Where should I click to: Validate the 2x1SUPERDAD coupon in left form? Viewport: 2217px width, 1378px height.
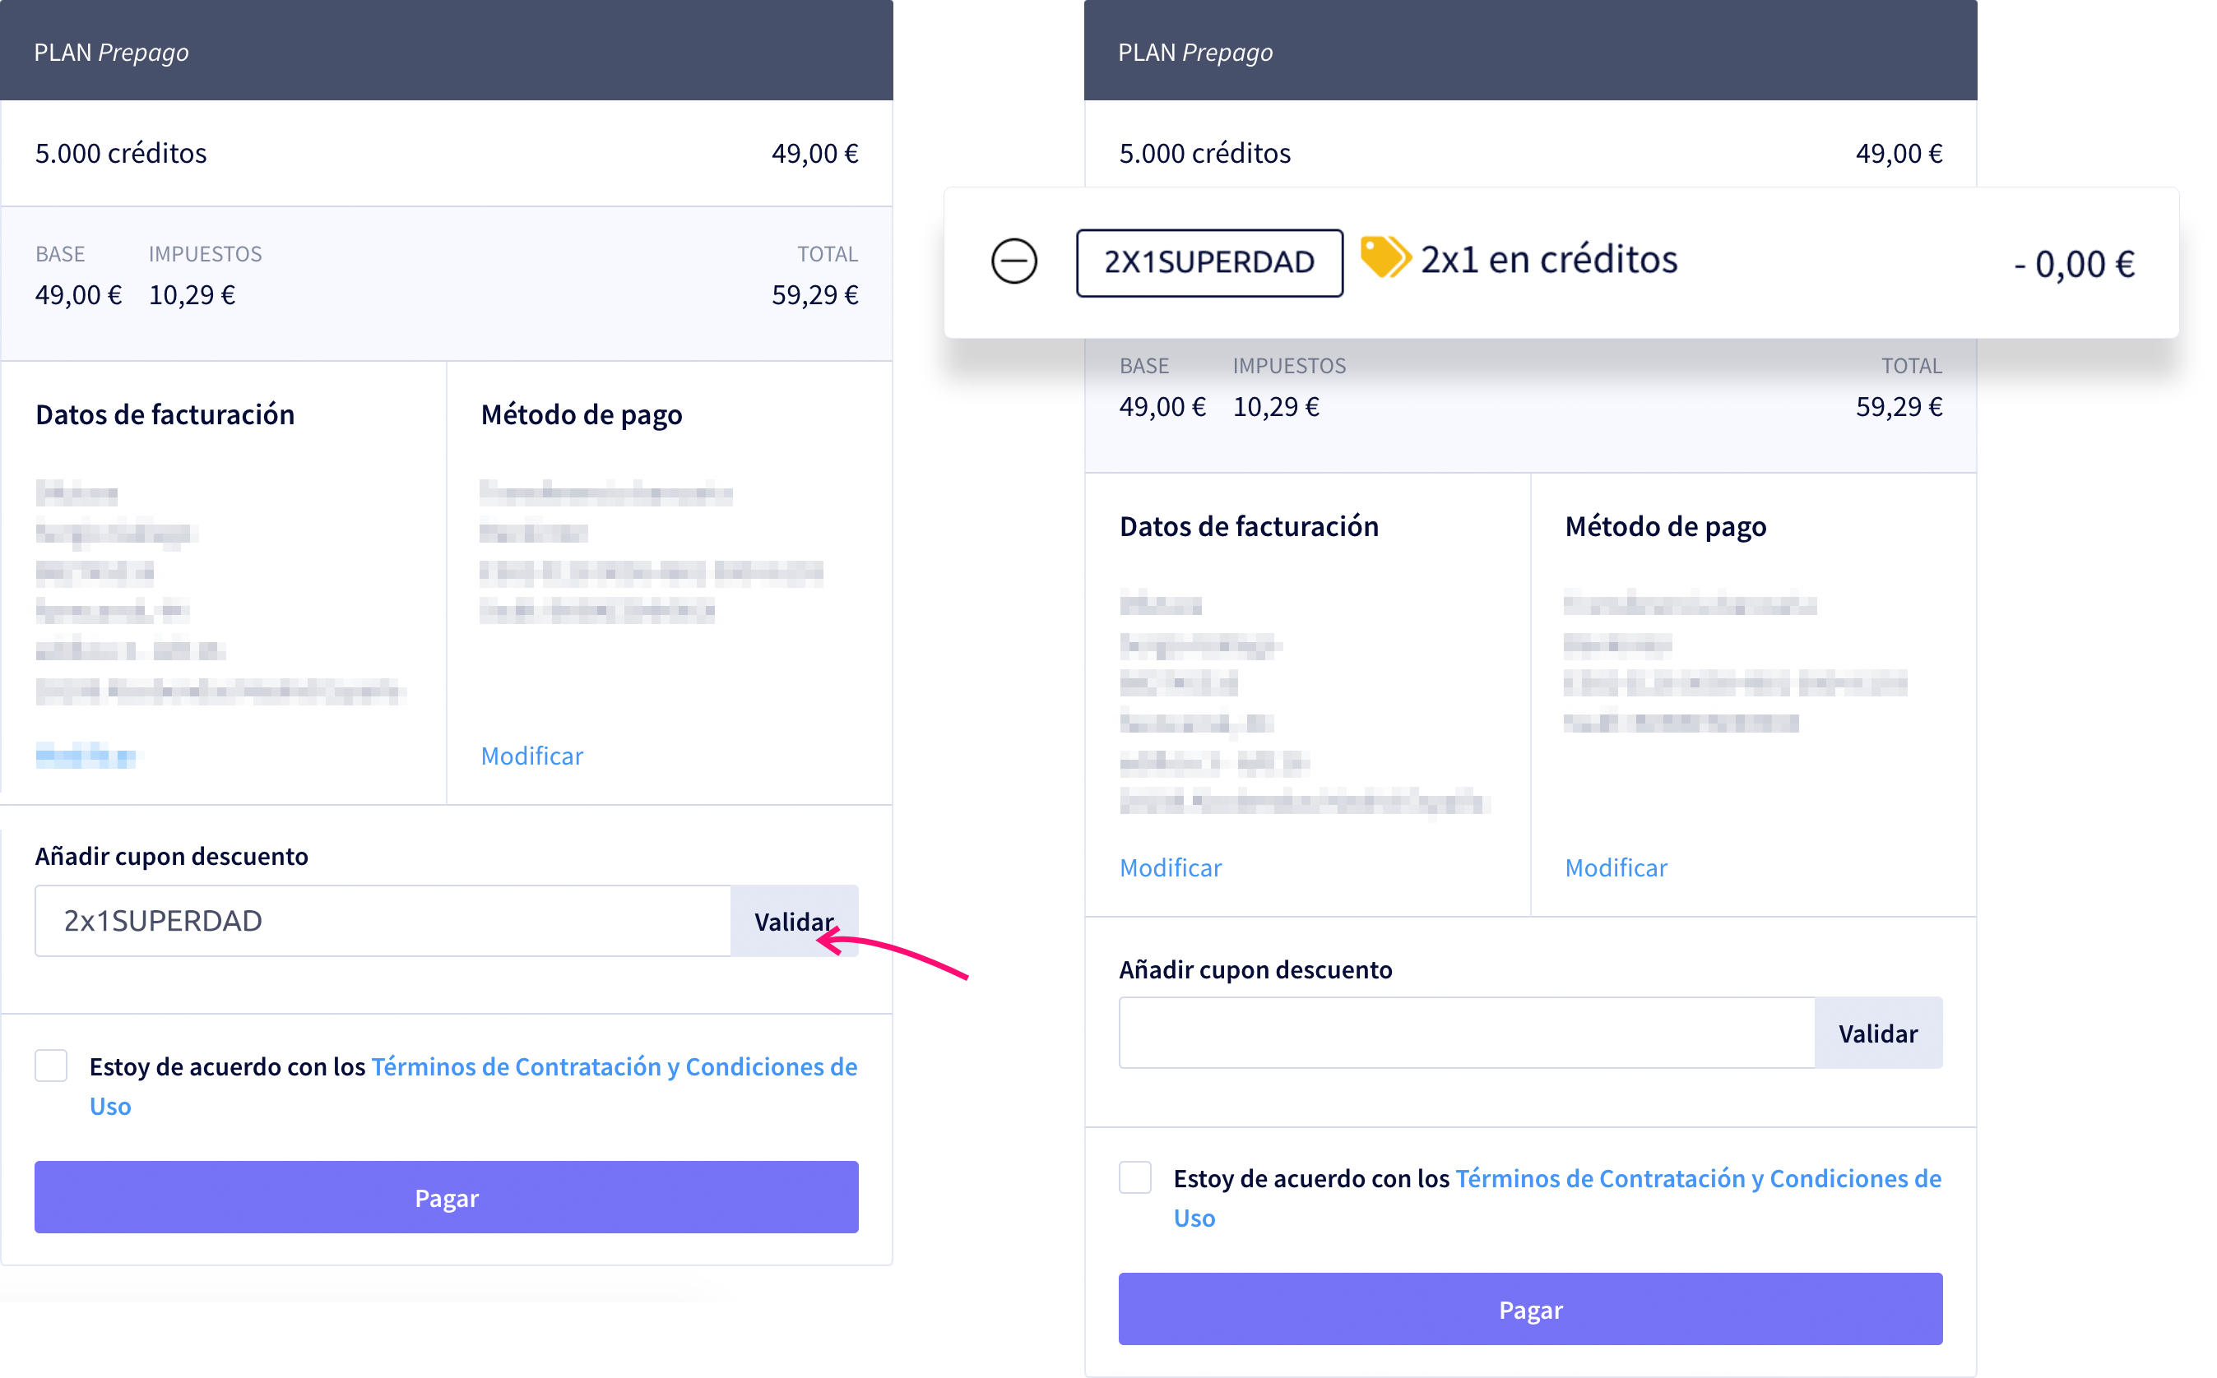(794, 921)
